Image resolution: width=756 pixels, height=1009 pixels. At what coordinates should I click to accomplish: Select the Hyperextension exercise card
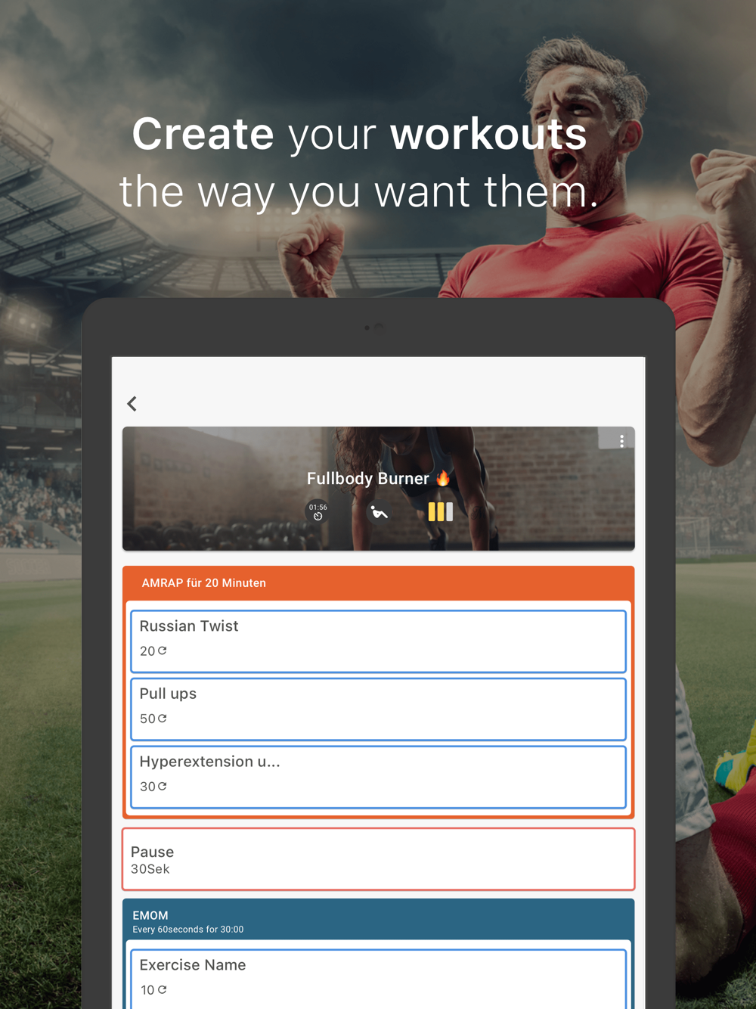[x=378, y=778]
